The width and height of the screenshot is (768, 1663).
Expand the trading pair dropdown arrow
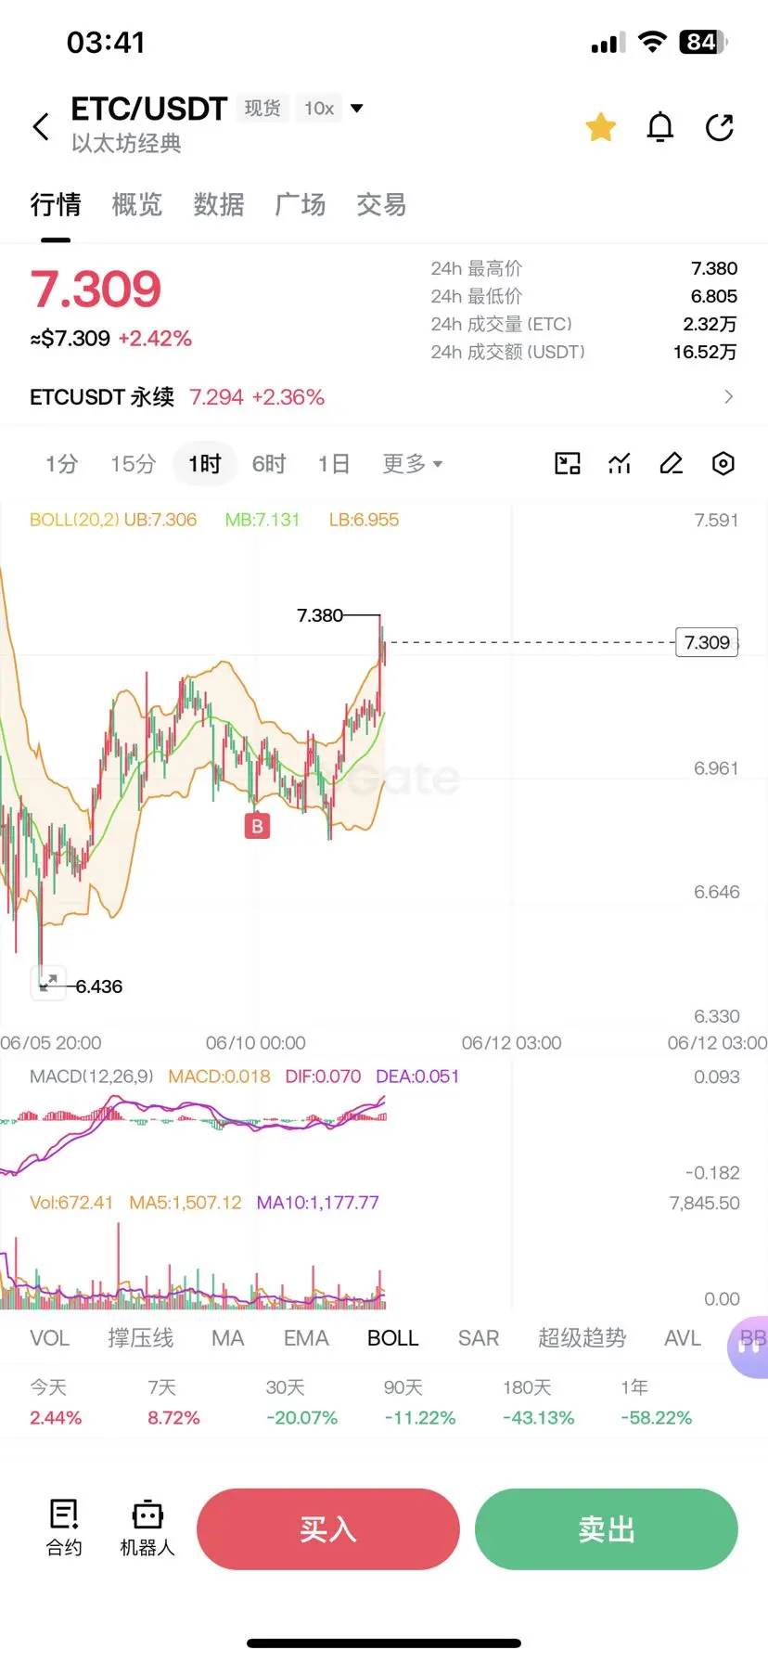(x=357, y=109)
